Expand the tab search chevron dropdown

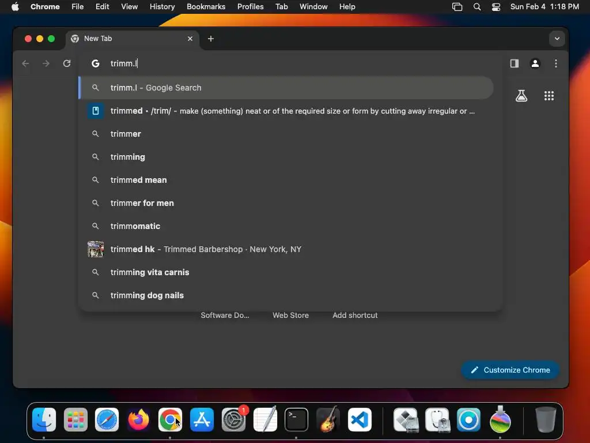(557, 39)
